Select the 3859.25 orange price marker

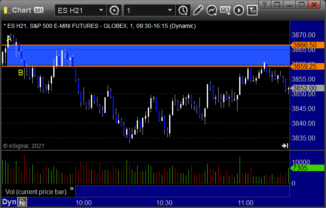pyautogui.click(x=307, y=66)
